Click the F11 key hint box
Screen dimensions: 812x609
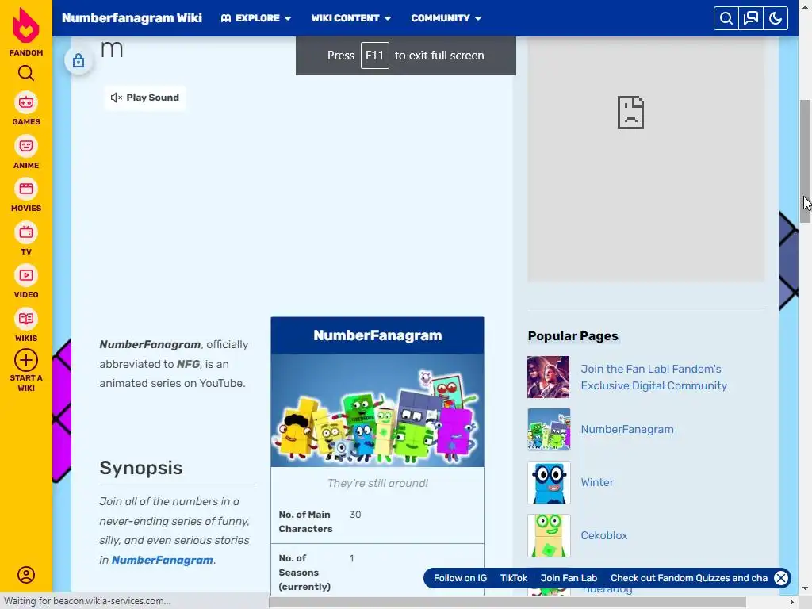tap(374, 56)
